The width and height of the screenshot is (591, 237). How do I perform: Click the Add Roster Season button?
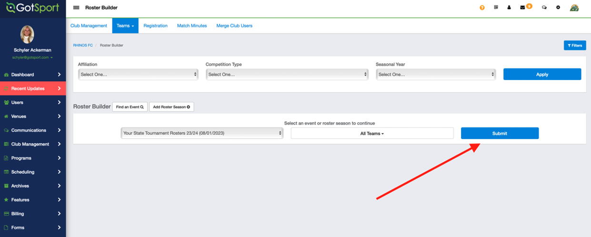171,107
